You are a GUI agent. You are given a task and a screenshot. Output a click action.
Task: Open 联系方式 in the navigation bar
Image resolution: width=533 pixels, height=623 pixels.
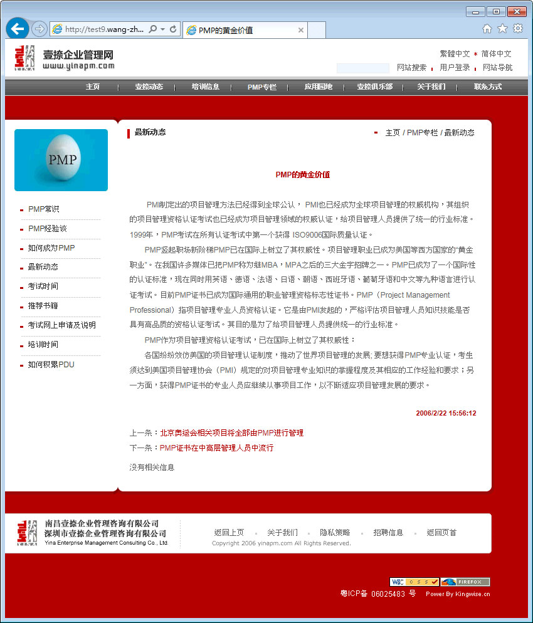click(488, 86)
